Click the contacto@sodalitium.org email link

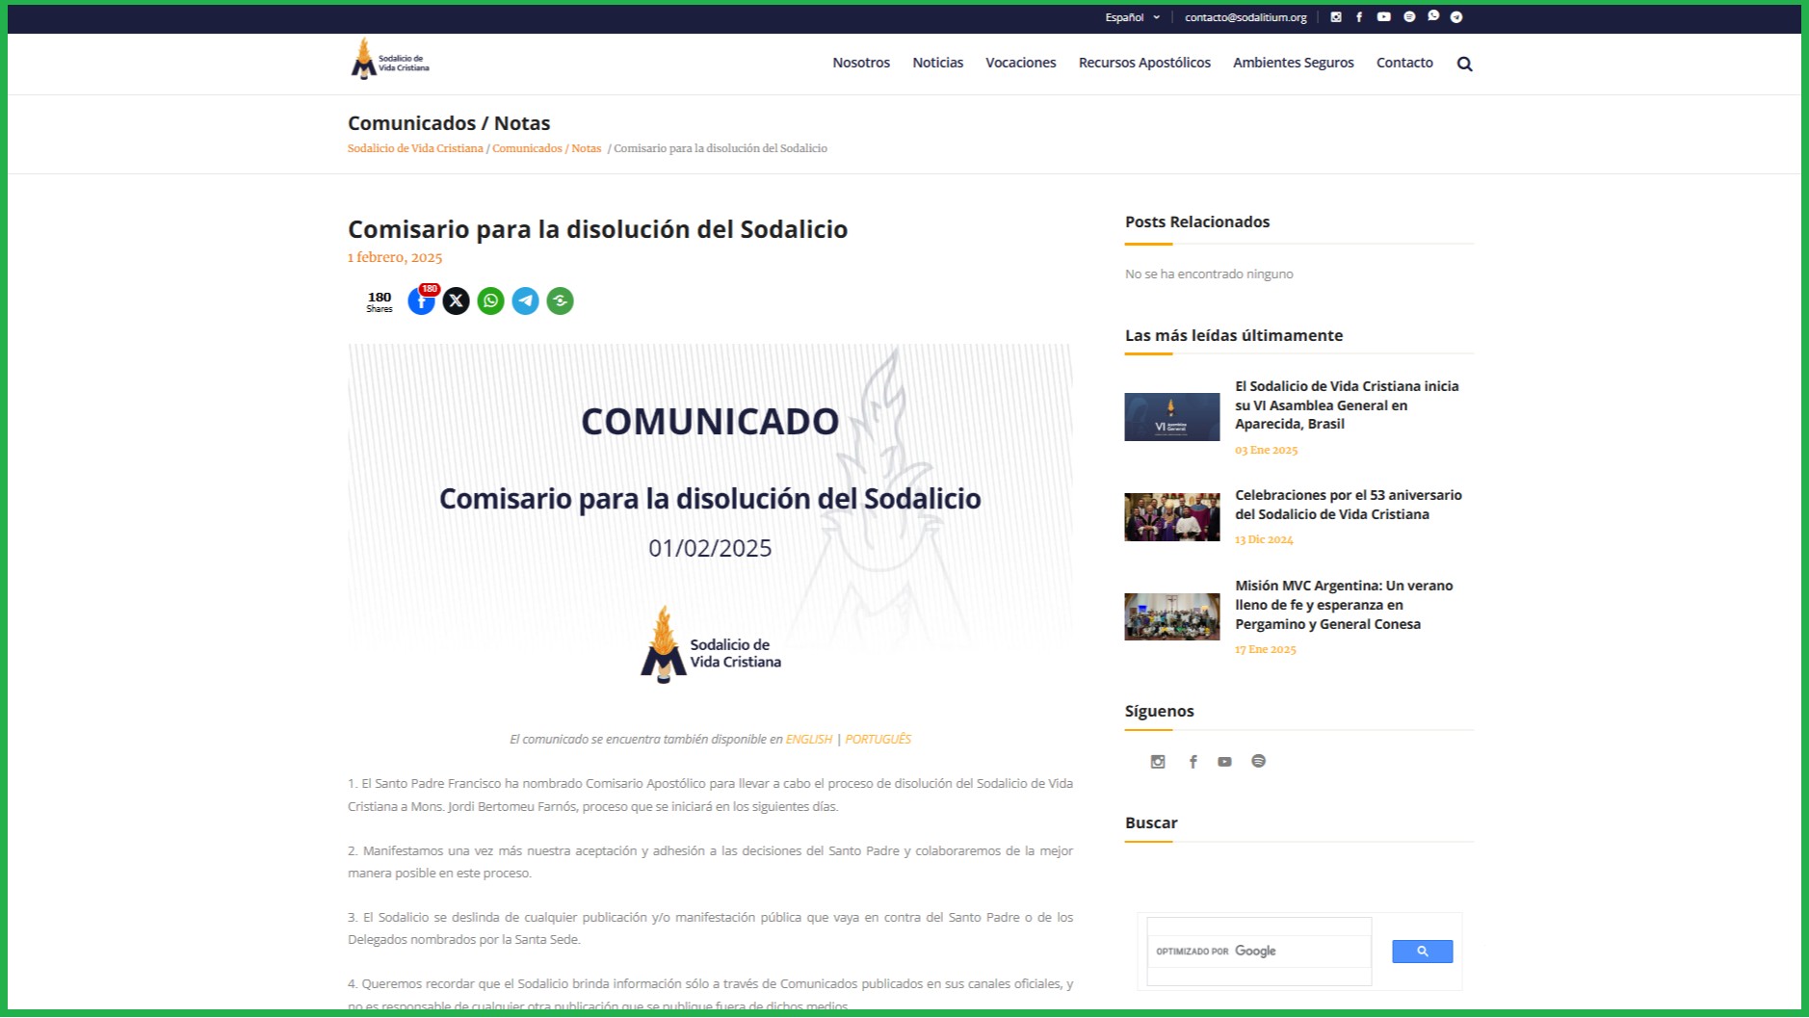point(1245,17)
